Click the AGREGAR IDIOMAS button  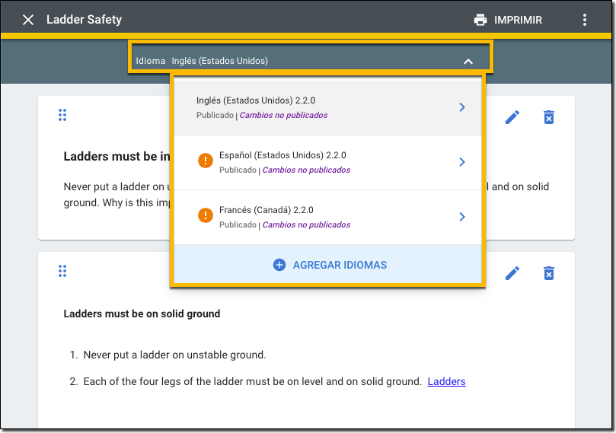(x=330, y=265)
